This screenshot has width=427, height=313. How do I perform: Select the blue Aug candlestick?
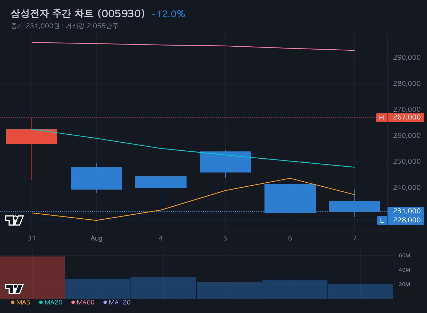tap(96, 178)
